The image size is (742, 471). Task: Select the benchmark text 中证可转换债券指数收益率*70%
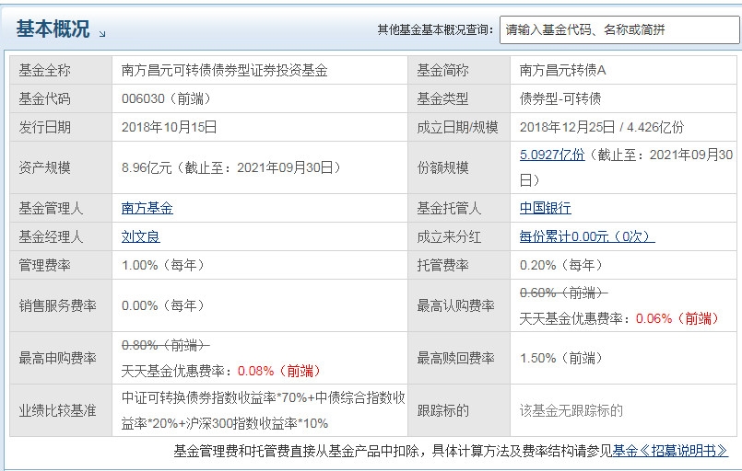click(x=215, y=397)
